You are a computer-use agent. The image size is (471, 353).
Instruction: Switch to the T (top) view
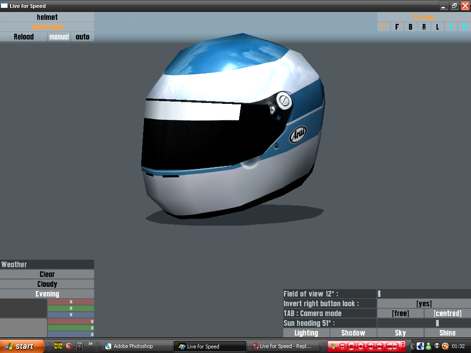coord(451,27)
